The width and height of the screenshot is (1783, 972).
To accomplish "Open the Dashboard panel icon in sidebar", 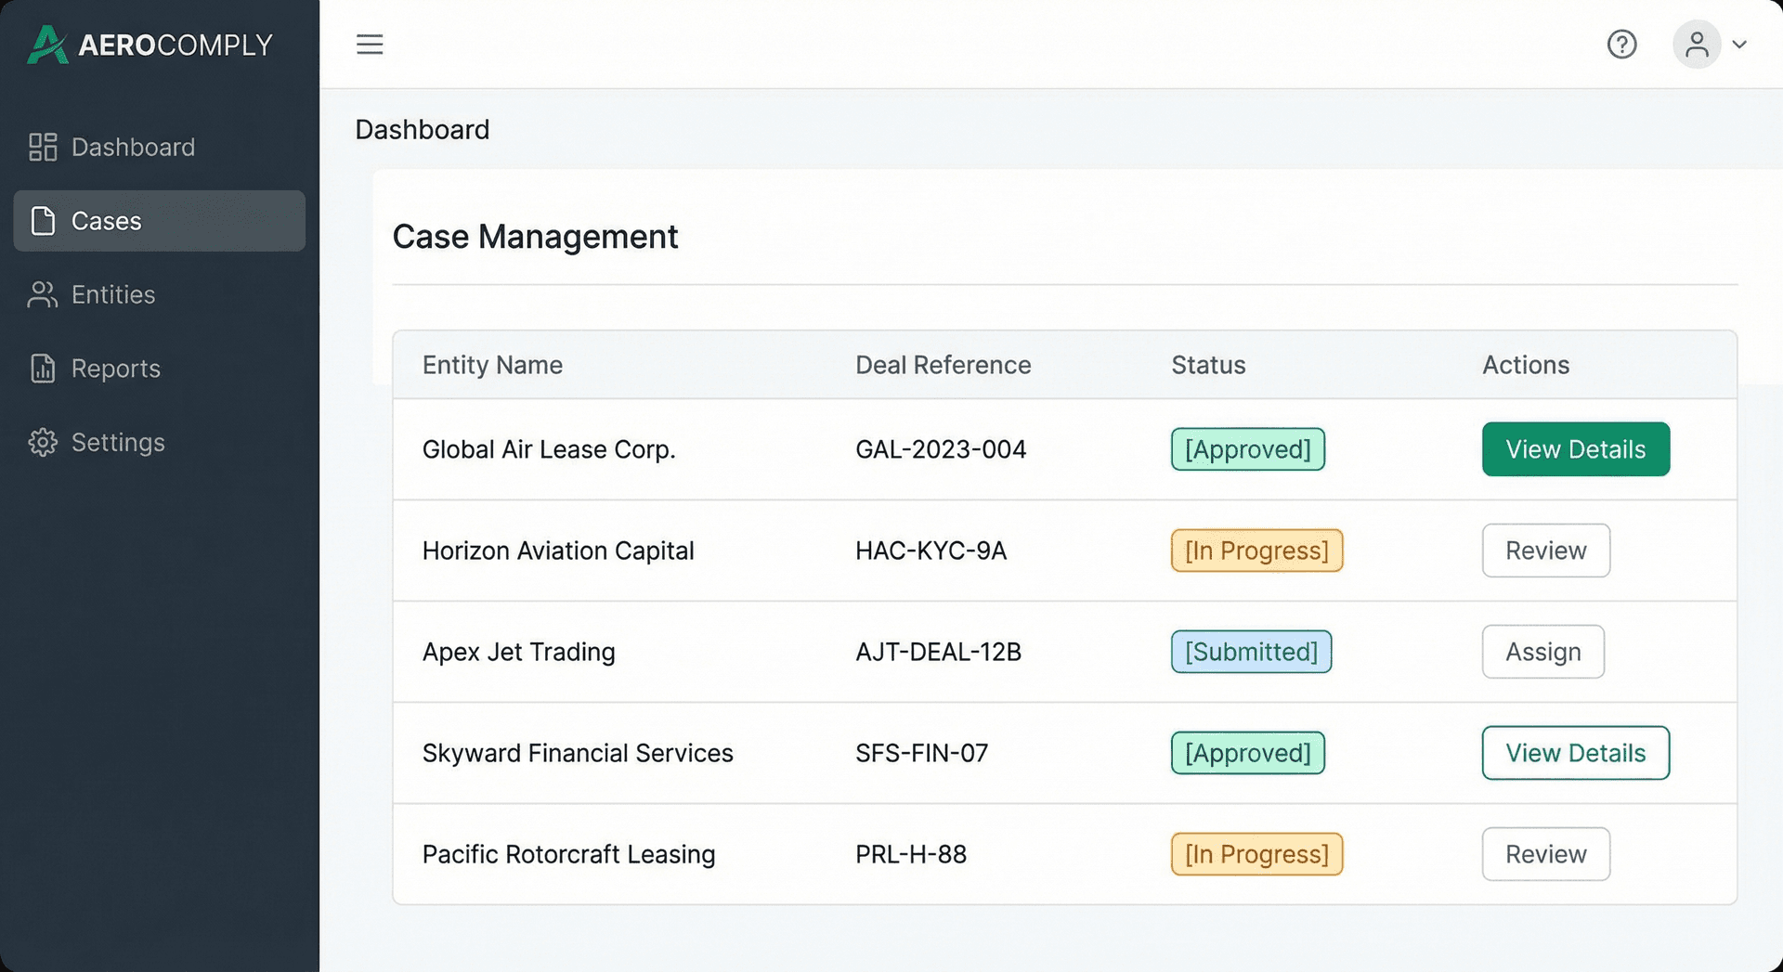I will tap(42, 147).
